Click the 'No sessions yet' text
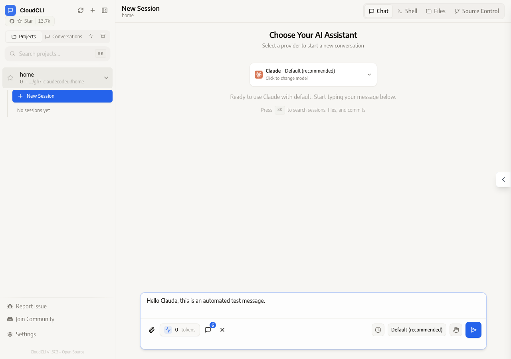Viewport: 511px width, 359px height. [34, 110]
